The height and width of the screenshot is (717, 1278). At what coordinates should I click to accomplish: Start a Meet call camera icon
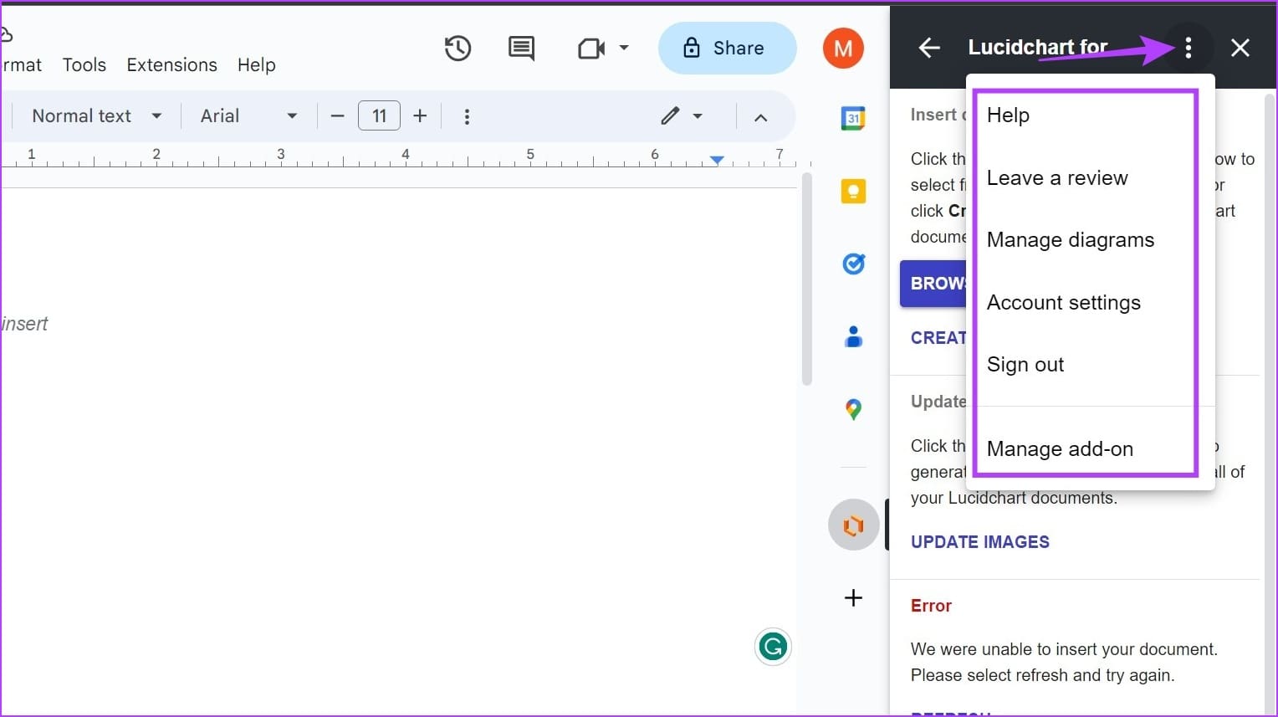pyautogui.click(x=591, y=49)
